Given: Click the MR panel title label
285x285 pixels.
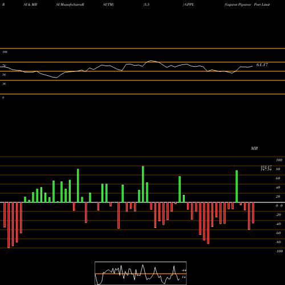Looking at the screenshot, I should pyautogui.click(x=254, y=148).
